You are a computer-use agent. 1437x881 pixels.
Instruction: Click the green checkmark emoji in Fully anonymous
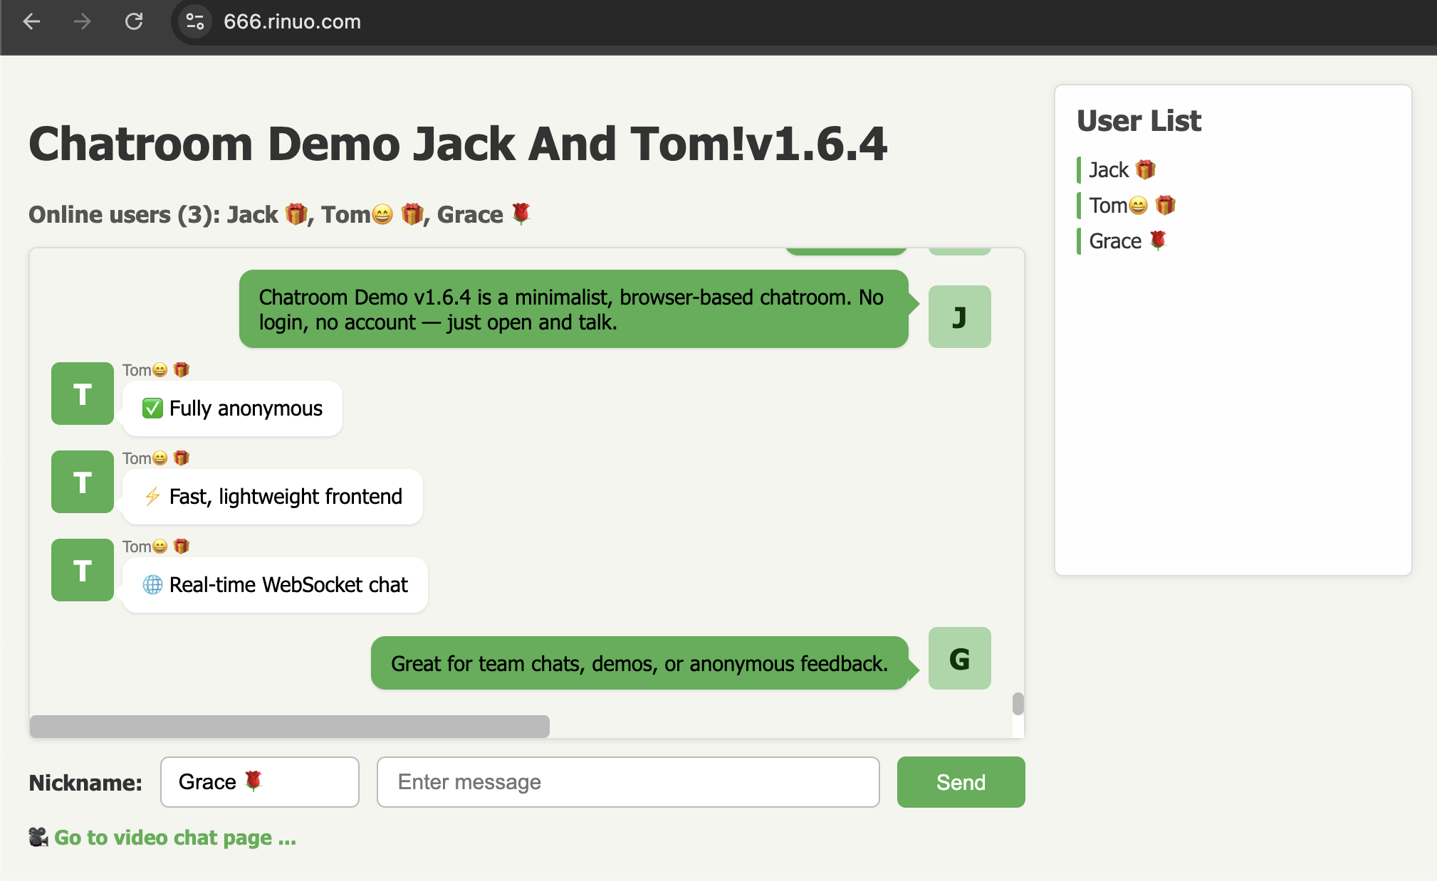[152, 408]
